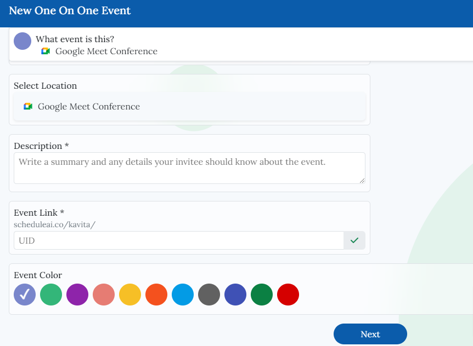
Task: Click the green checkmark beside the UID field
Action: (x=354, y=240)
